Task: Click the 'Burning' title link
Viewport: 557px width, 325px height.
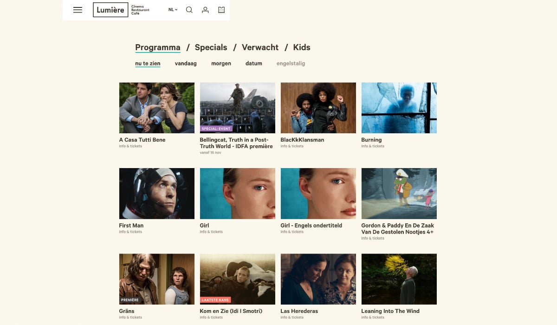Action: (x=371, y=140)
